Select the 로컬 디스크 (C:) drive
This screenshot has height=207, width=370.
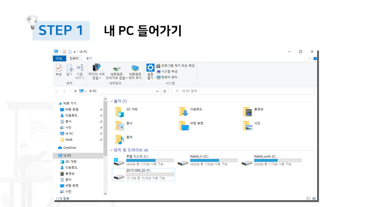(x=143, y=161)
